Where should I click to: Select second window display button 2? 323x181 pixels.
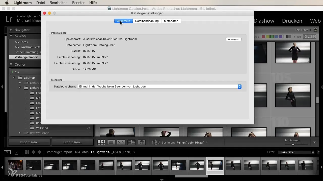(x=16, y=152)
